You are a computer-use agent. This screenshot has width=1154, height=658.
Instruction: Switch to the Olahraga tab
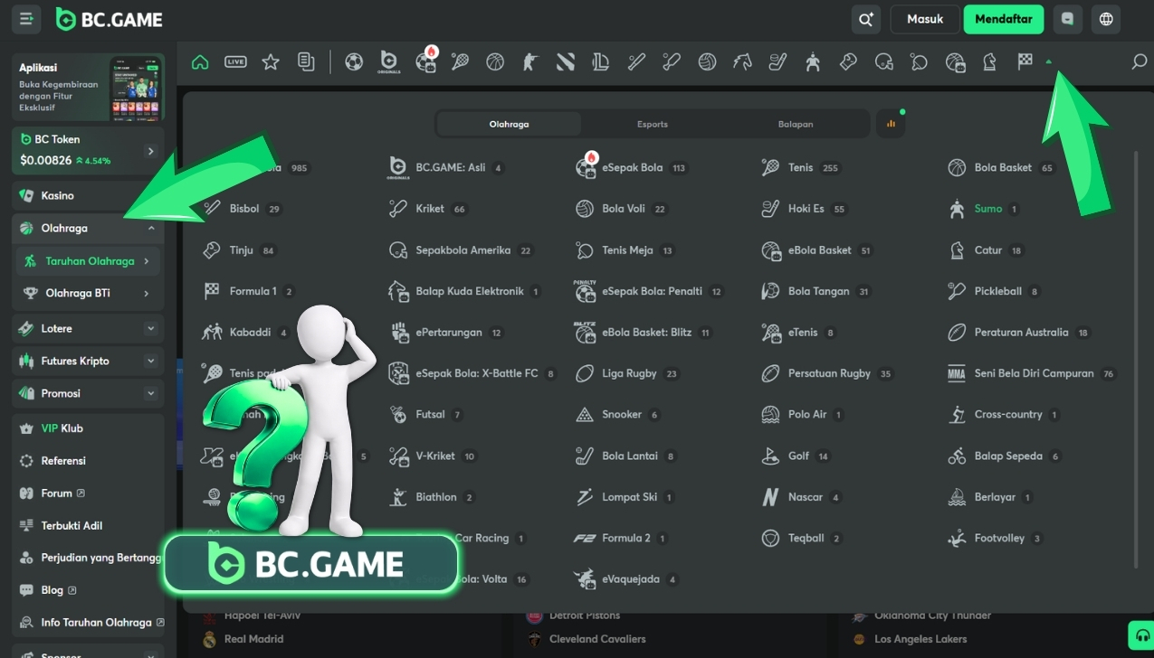coord(509,124)
